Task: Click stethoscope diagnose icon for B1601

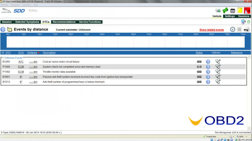Action: point(218,77)
